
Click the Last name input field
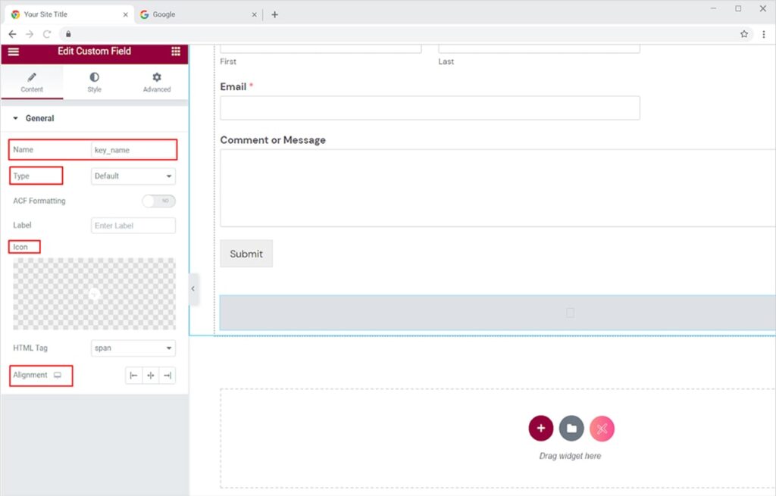539,48
